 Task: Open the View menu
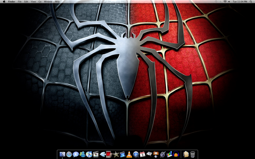(33, 2)
